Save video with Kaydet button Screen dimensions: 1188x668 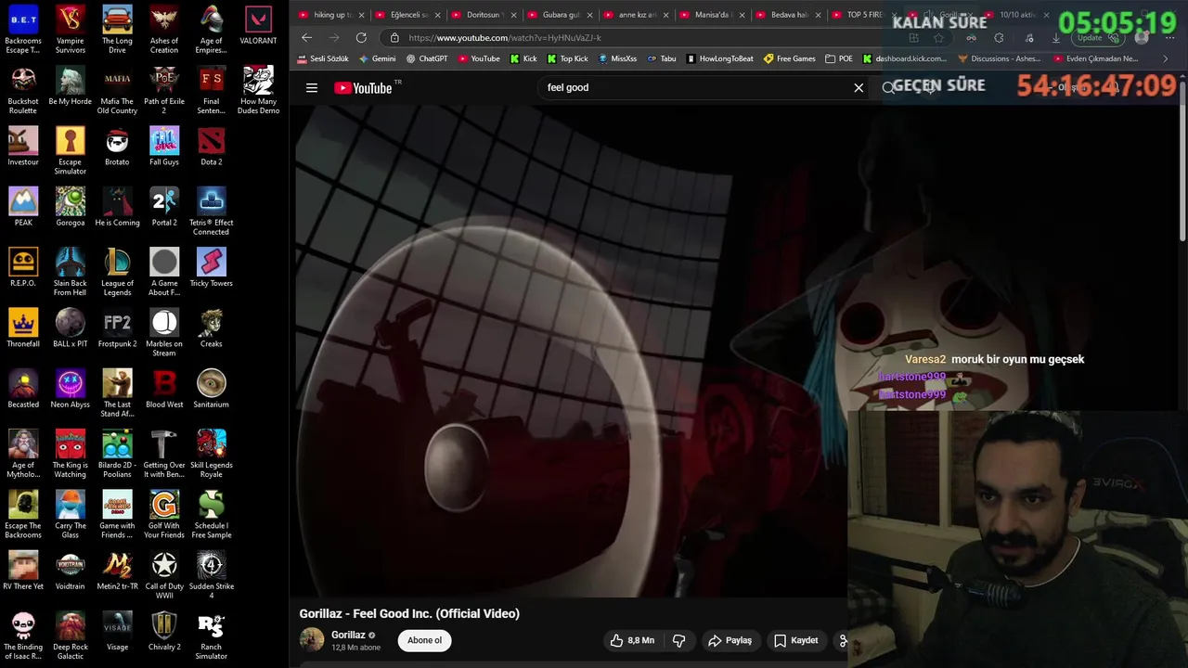[796, 640]
